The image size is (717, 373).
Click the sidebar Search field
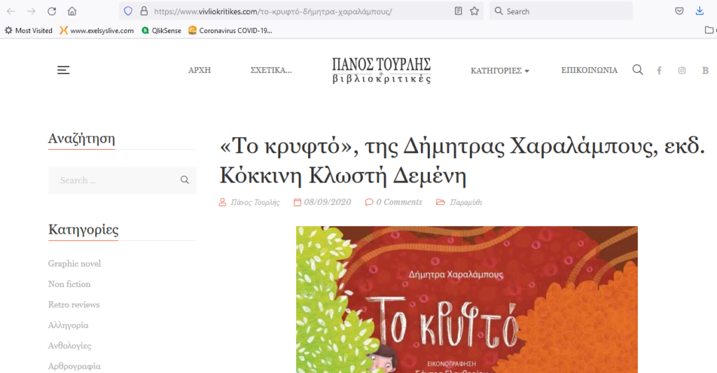coord(122,180)
